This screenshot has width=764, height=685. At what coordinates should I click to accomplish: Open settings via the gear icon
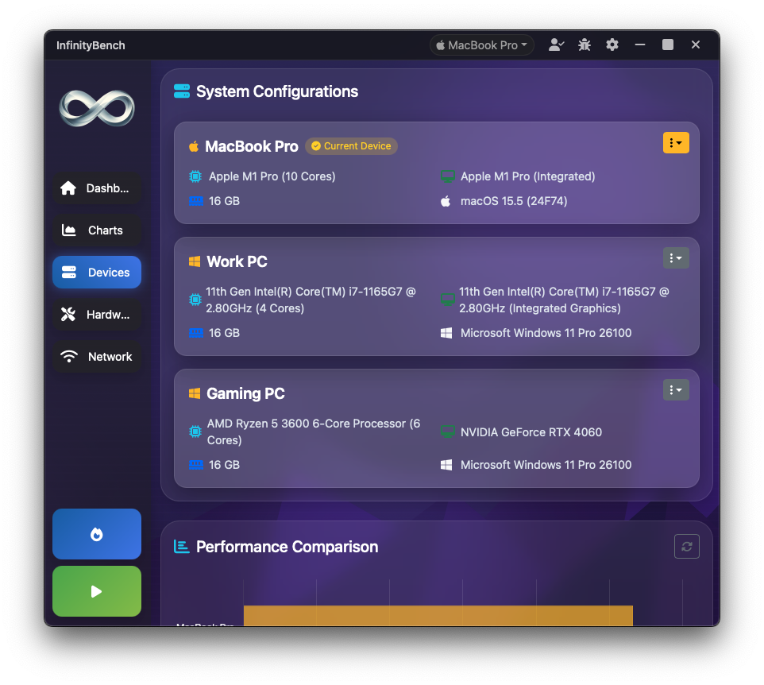tap(612, 45)
